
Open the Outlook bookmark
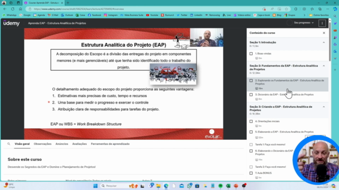(x=67, y=15)
